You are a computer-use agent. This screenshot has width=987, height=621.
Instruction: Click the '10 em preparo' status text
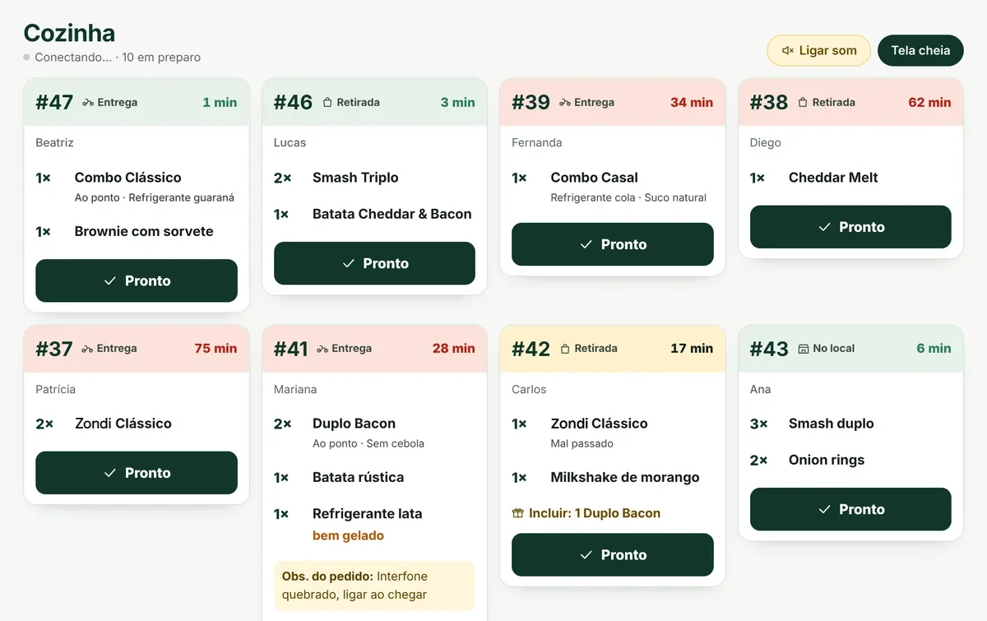161,58
